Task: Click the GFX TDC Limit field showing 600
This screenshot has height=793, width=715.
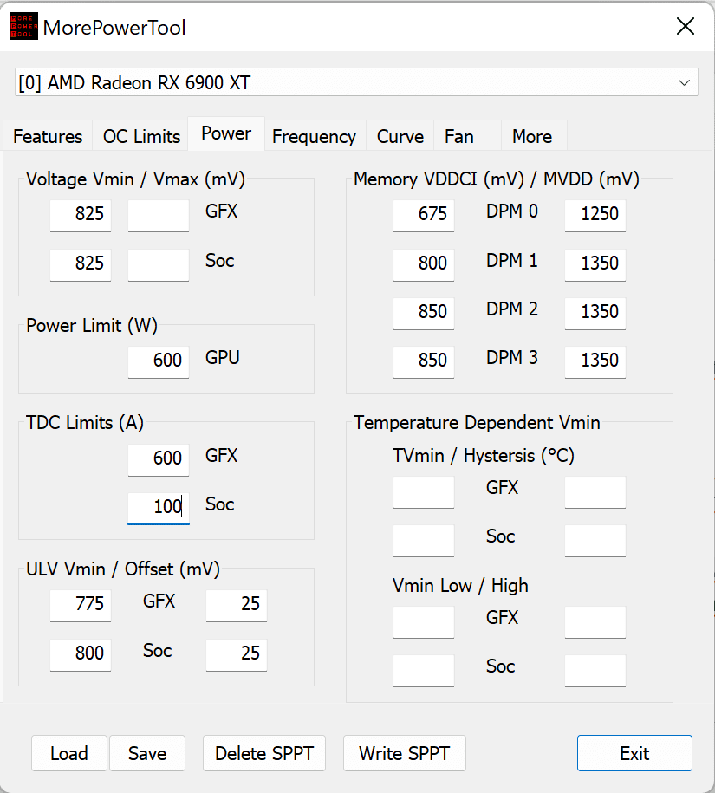Action: coord(159,460)
